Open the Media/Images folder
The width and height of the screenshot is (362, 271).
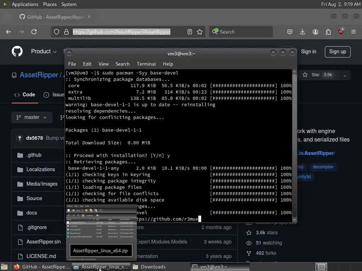[x=42, y=184]
